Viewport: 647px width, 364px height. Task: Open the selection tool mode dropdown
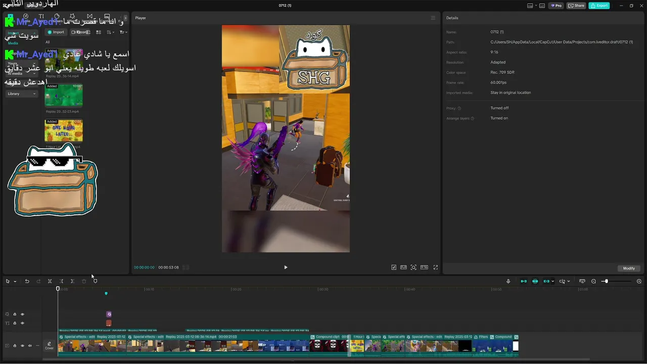(x=15, y=281)
